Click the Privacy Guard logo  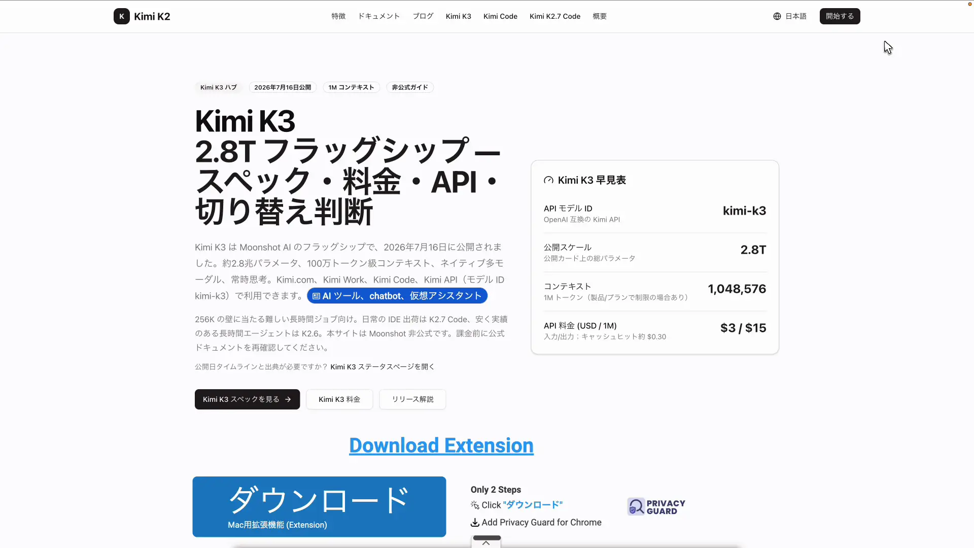656,506
